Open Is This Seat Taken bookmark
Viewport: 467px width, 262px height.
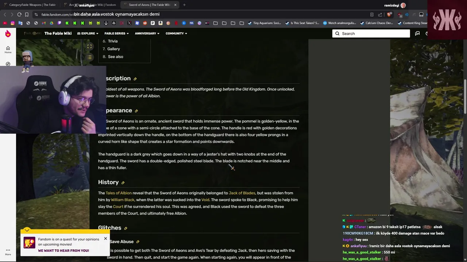point(302,23)
